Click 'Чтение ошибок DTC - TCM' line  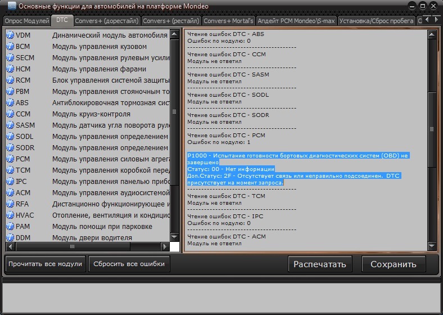[x=227, y=196]
